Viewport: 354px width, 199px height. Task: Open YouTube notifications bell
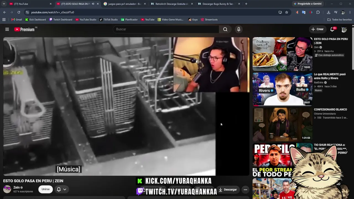[332, 29]
